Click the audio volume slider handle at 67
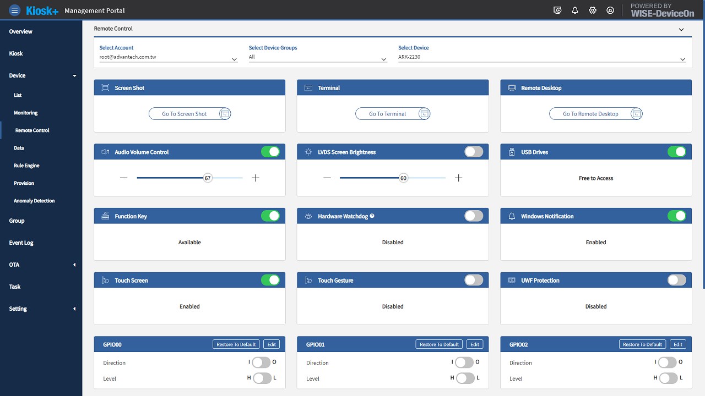This screenshot has height=396, width=705. [208, 178]
